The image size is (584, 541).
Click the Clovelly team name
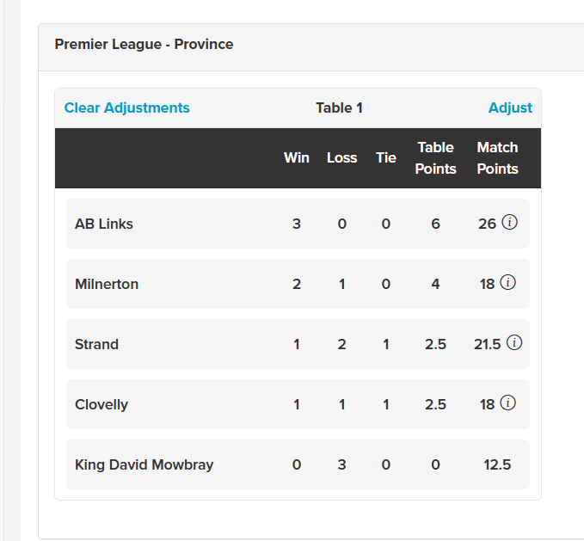101,404
